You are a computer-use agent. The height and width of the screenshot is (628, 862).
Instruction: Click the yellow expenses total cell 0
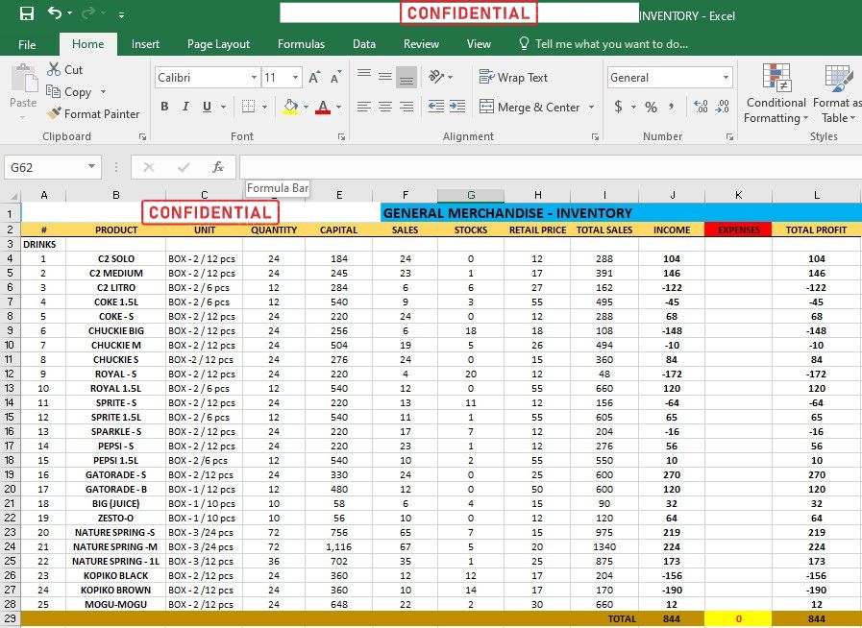tap(738, 619)
